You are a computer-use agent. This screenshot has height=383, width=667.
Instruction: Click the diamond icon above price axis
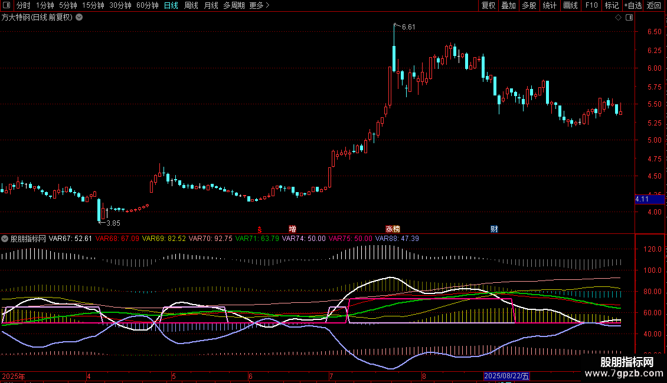[618, 17]
